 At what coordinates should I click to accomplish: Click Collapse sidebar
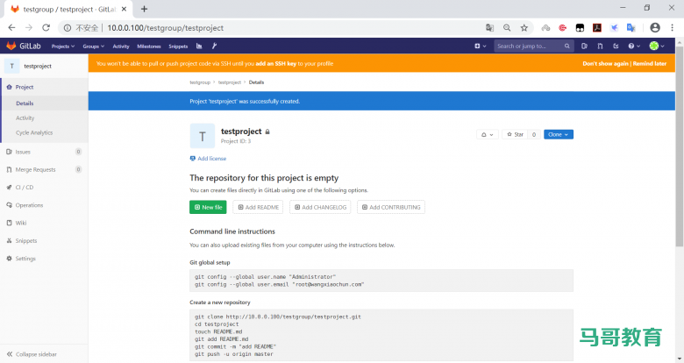(44, 354)
